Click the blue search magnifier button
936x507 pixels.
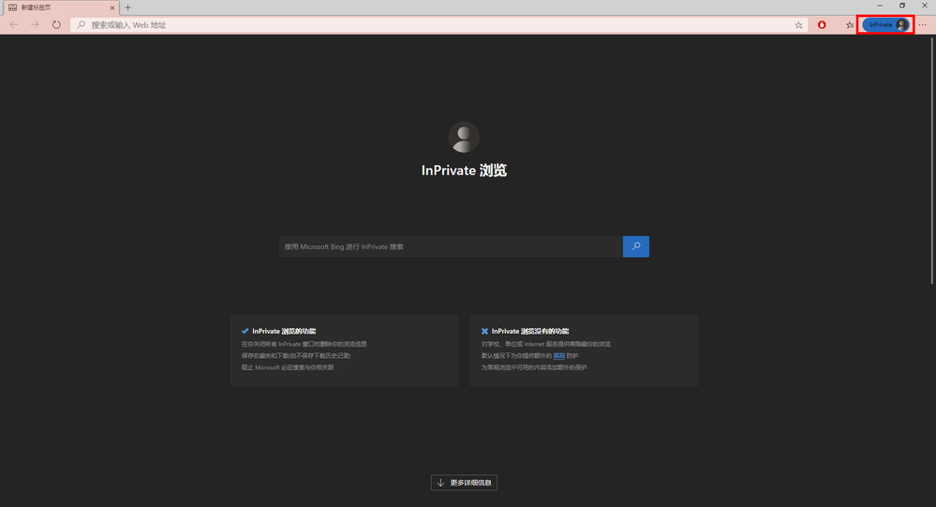point(636,246)
